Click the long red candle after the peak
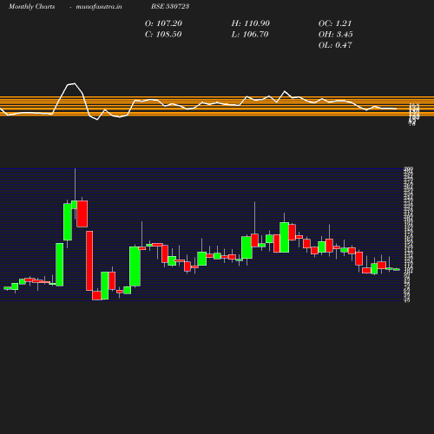The image size is (434, 434). pos(89,260)
